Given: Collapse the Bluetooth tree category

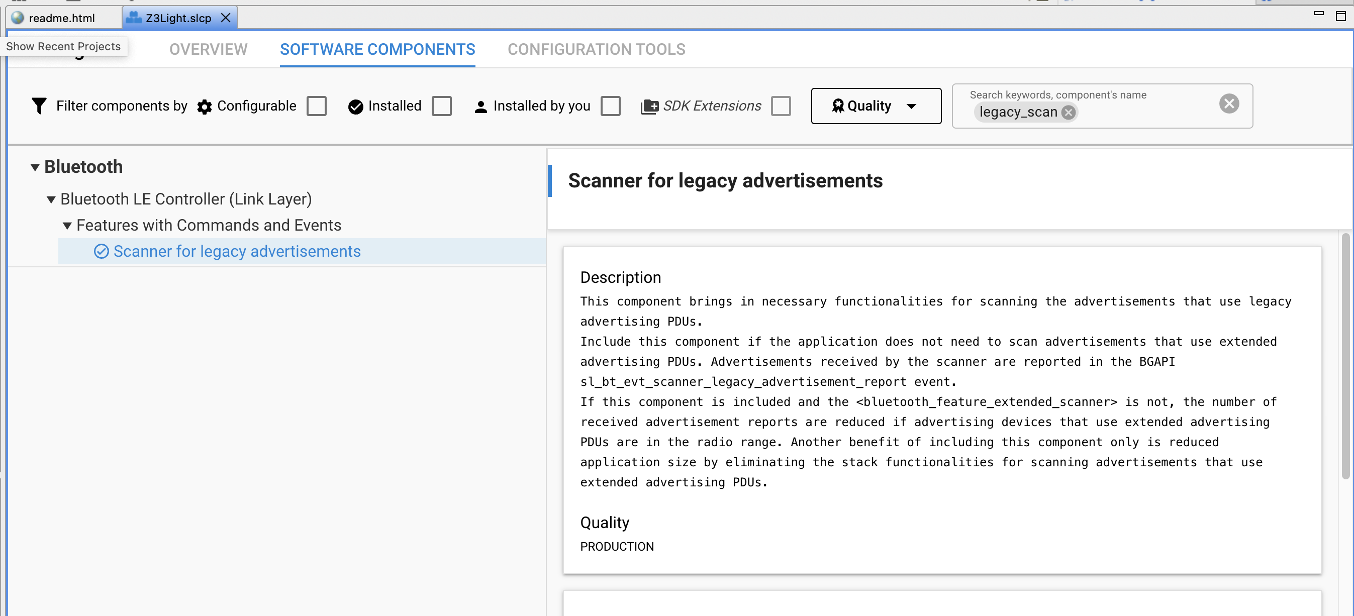Looking at the screenshot, I should click(x=35, y=167).
